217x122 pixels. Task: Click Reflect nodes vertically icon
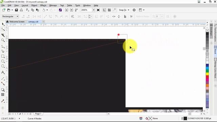119,17
